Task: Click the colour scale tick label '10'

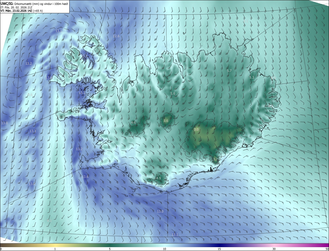Action: tap(164, 249)
